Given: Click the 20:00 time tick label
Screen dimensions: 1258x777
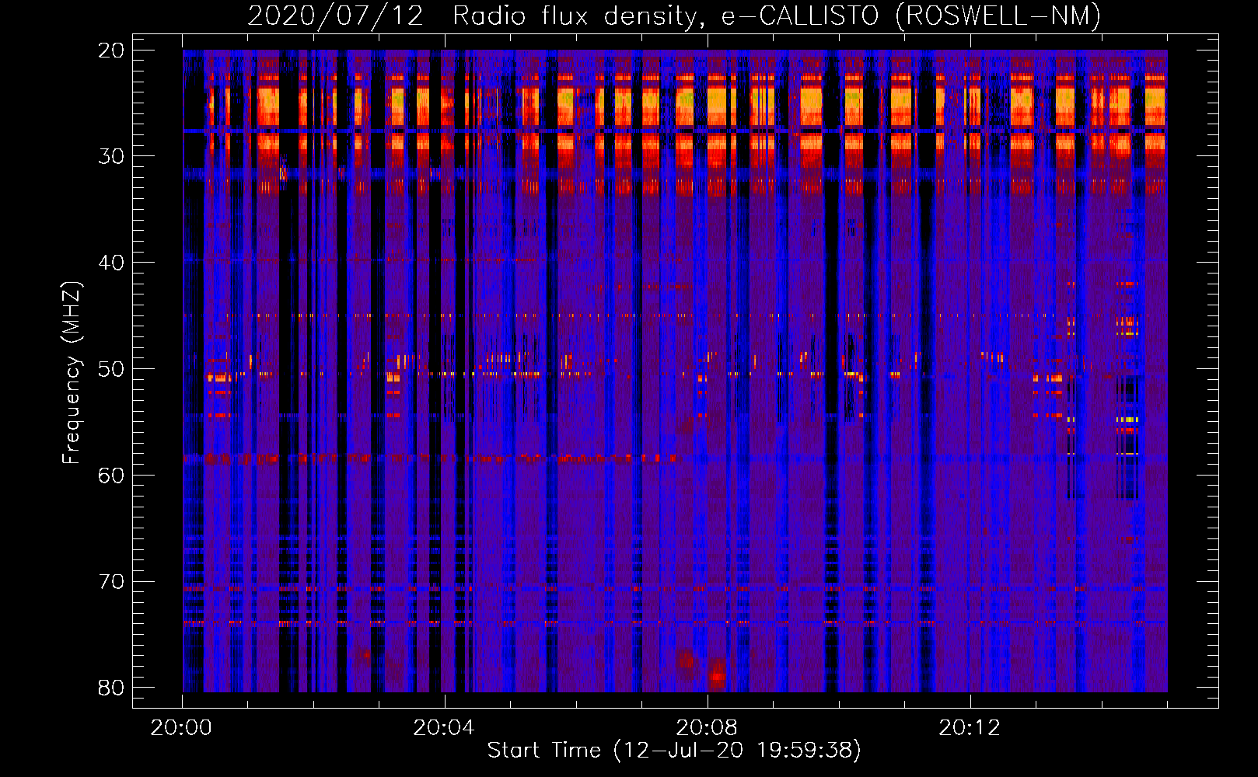Looking at the screenshot, I should pos(181,728).
